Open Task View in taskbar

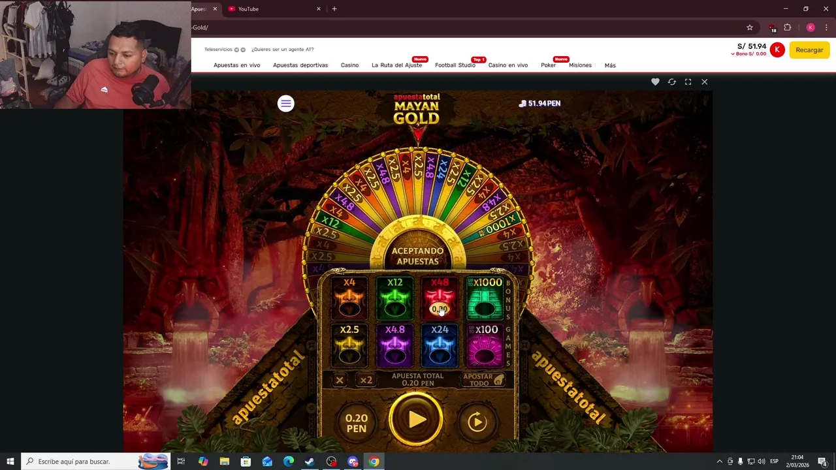(x=182, y=462)
